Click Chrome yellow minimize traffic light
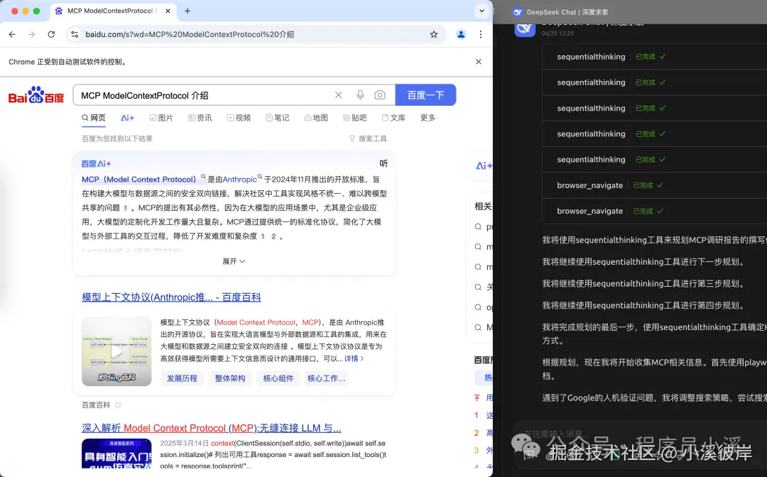This screenshot has width=767, height=477. pyautogui.click(x=26, y=11)
